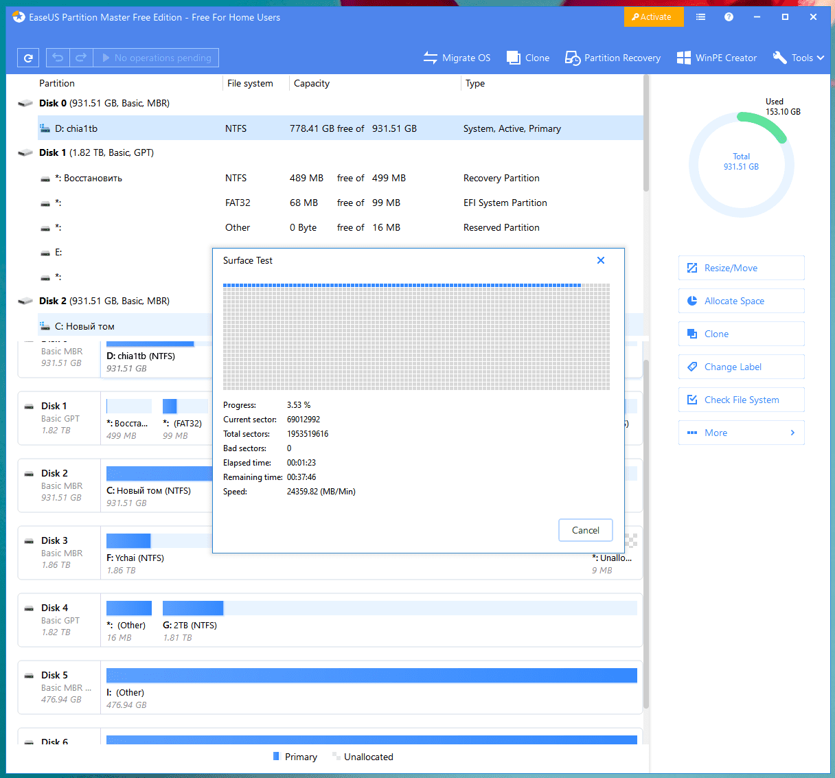Run Check File System
Viewport: 835px width, 778px height.
tap(741, 400)
